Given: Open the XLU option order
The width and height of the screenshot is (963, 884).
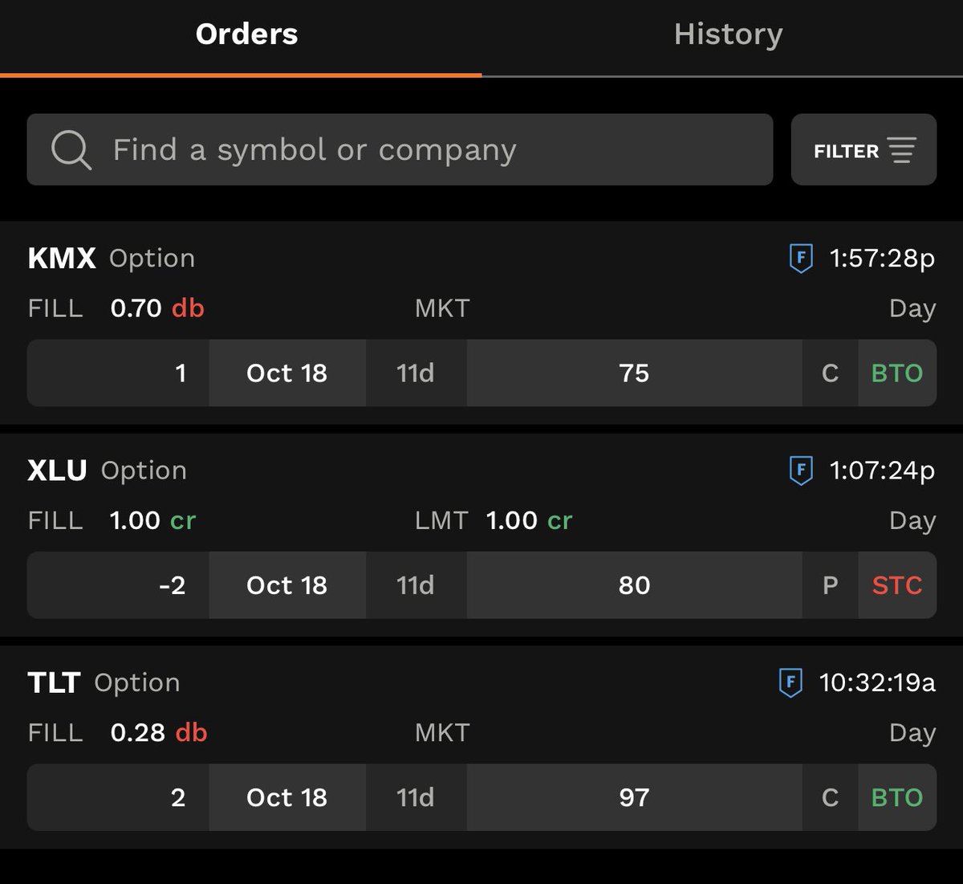Looking at the screenshot, I should point(481,535).
